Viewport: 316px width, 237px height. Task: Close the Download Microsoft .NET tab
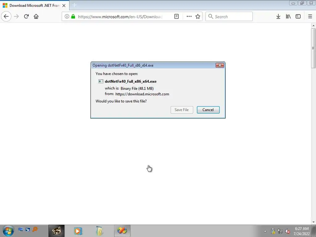click(x=64, y=6)
